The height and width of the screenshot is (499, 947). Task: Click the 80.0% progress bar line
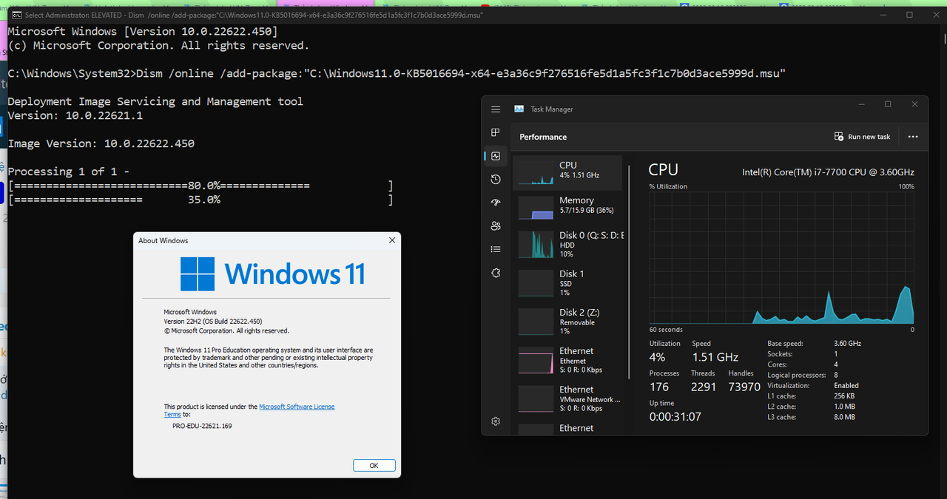(x=200, y=186)
